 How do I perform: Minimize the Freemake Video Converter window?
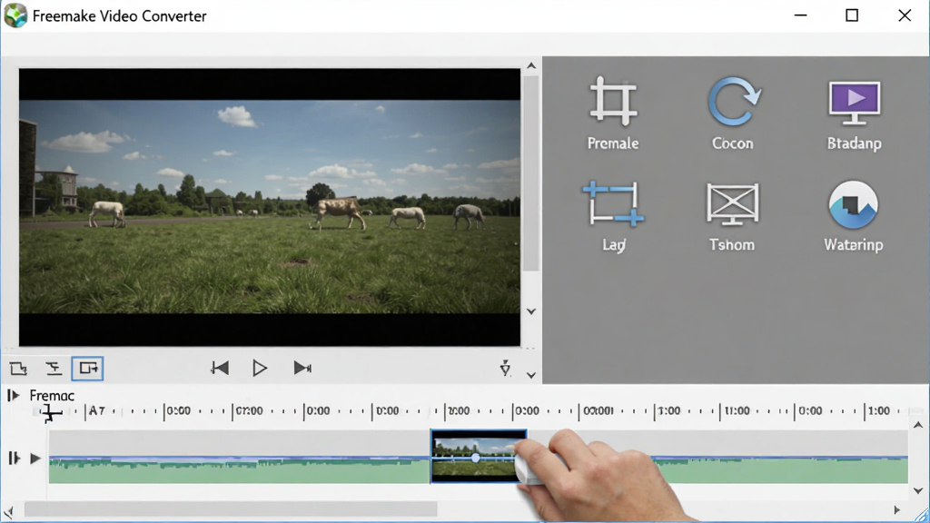801,15
